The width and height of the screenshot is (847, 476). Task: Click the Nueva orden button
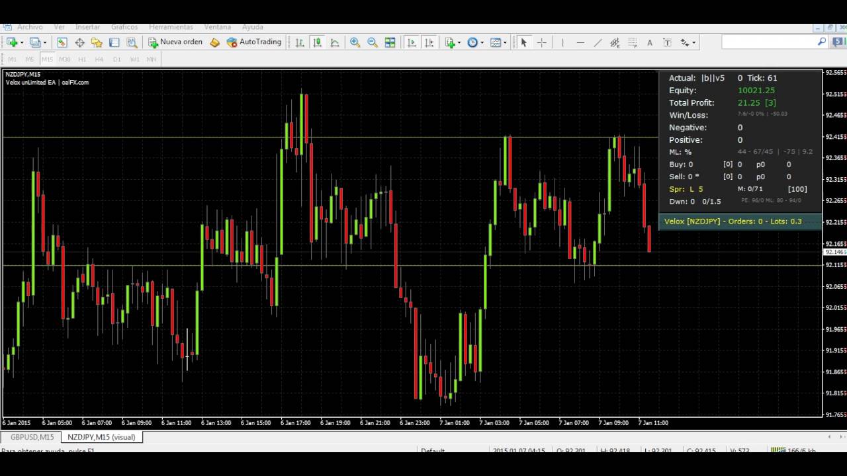point(175,42)
